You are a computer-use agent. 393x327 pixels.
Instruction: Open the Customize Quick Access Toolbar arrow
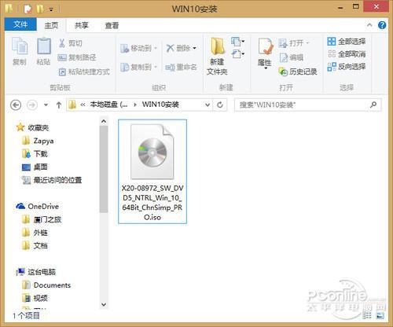(51, 10)
